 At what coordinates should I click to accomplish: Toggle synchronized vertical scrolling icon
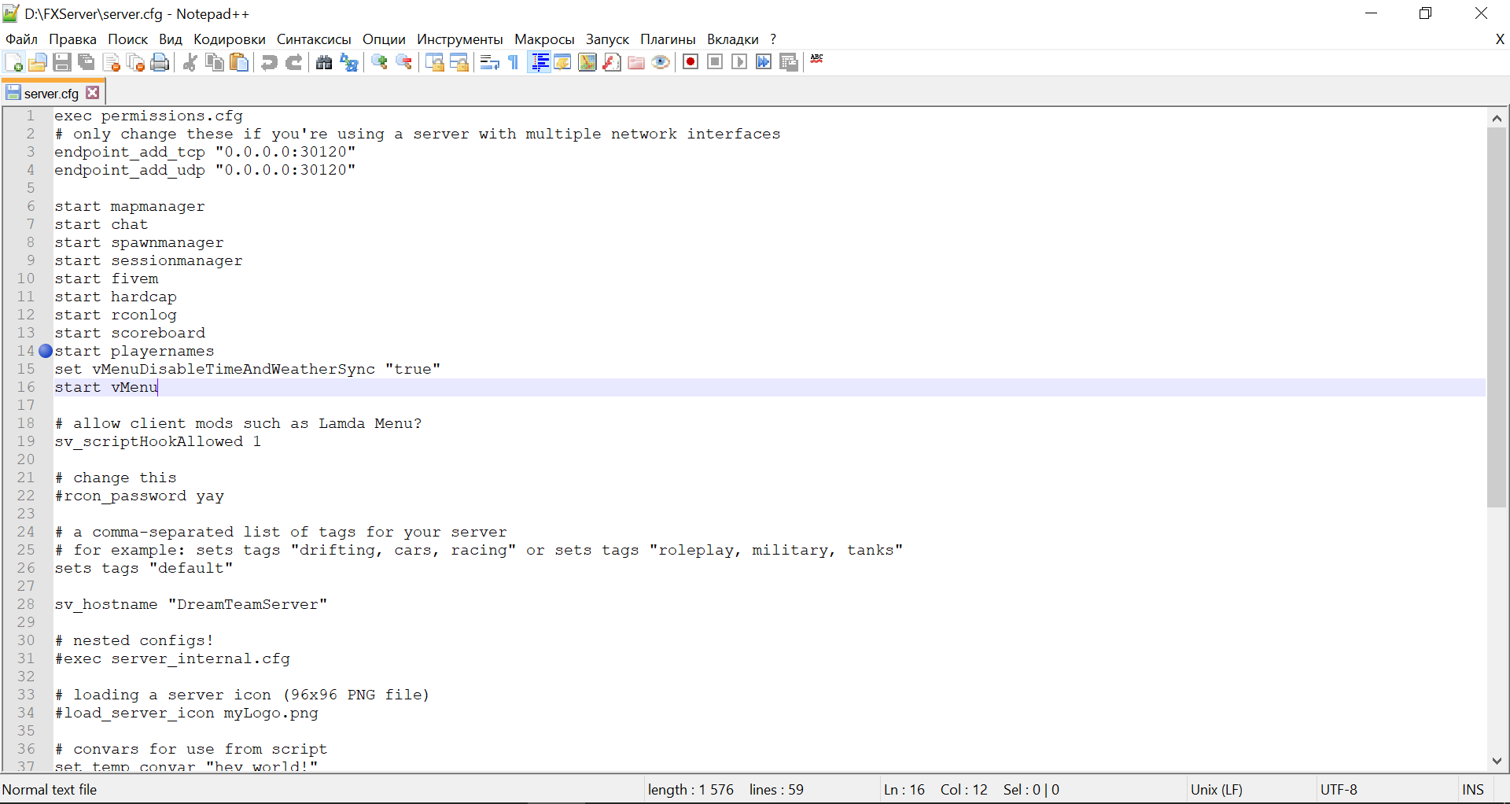point(434,63)
